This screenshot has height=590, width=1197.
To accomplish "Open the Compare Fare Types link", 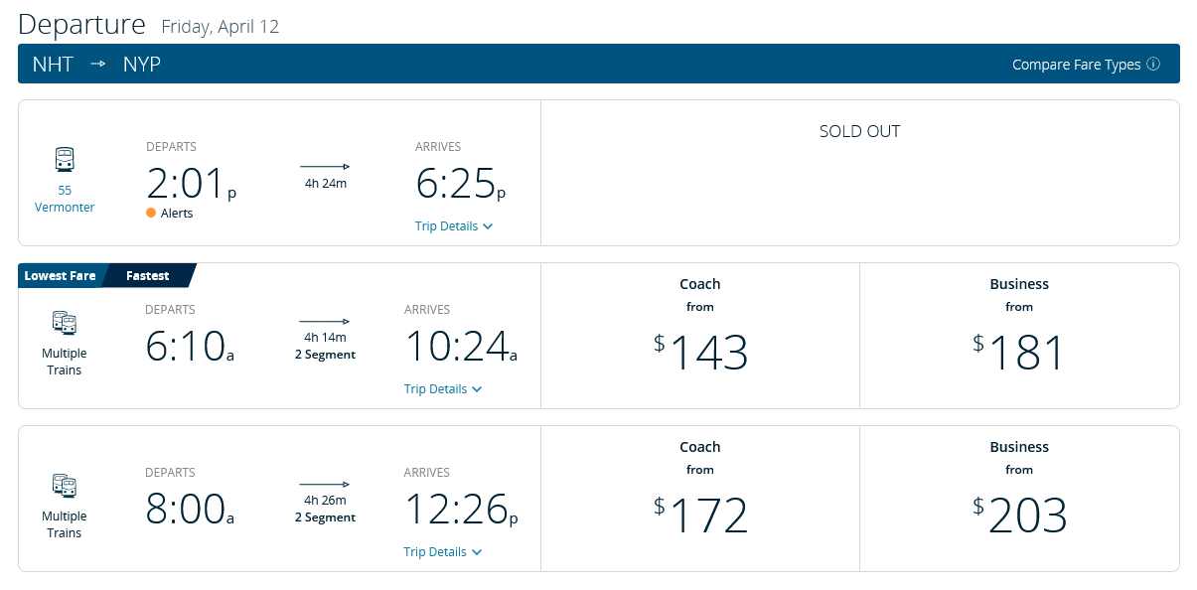I will (x=1076, y=65).
